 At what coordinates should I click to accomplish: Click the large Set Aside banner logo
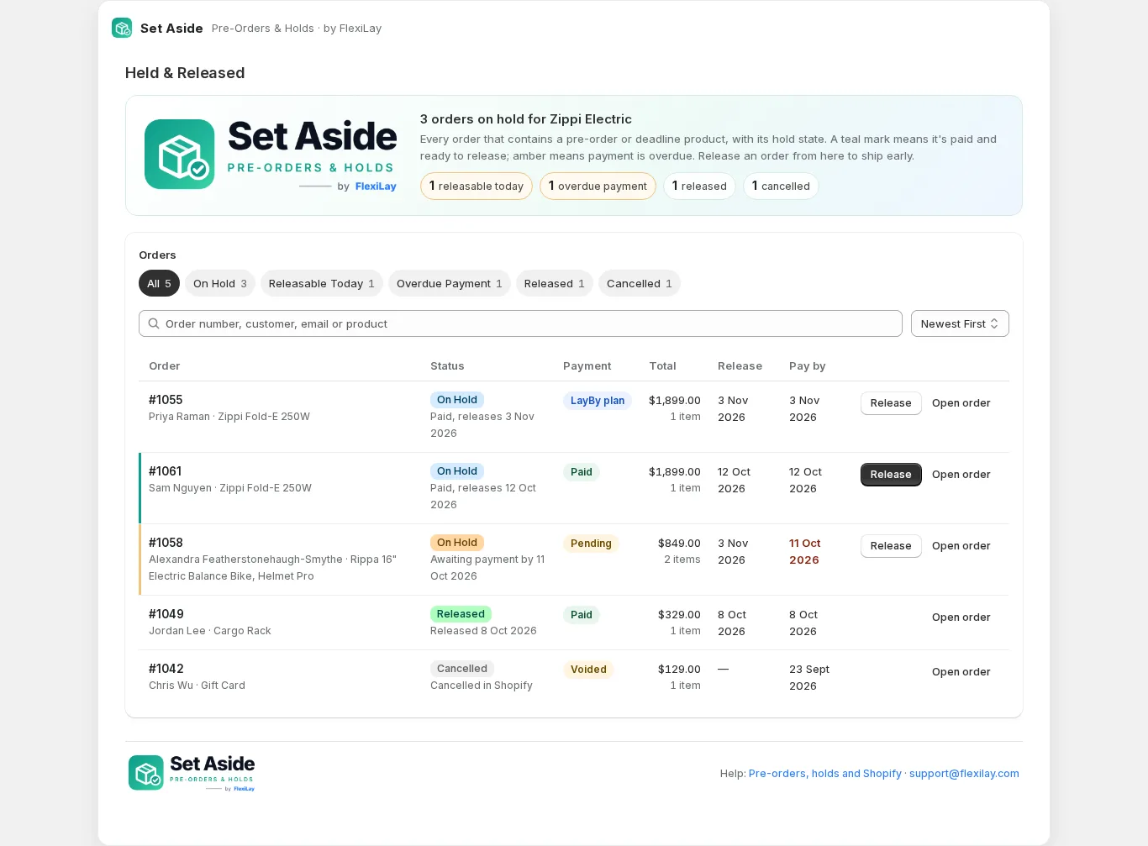click(x=271, y=155)
